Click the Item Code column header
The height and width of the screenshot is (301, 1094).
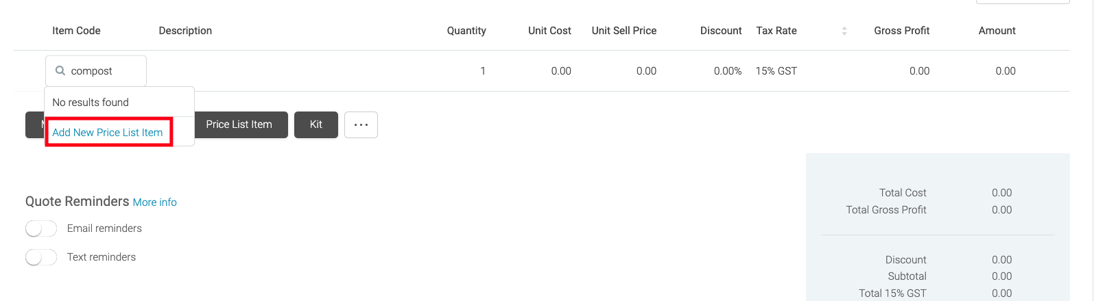pyautogui.click(x=76, y=31)
